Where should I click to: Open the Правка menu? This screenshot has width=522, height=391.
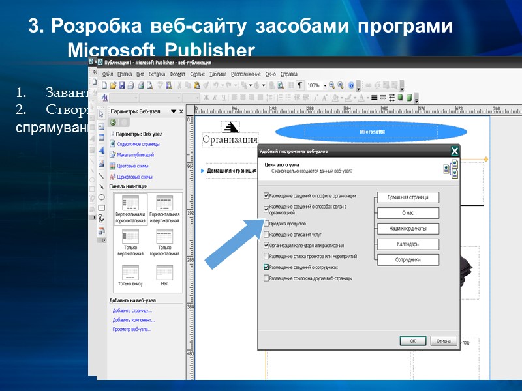[125, 74]
